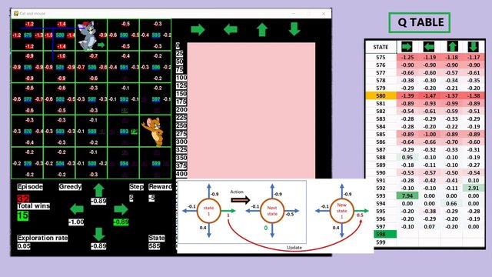This screenshot has width=492, height=277.
Task: Click the 400 tick on the chart axis
Action: [181, 174]
